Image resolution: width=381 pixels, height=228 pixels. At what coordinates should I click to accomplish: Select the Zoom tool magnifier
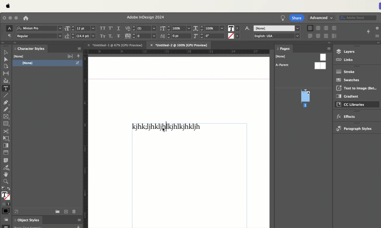pos(6,181)
